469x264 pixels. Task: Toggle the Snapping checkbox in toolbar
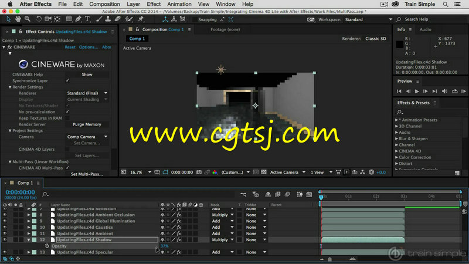pos(195,19)
